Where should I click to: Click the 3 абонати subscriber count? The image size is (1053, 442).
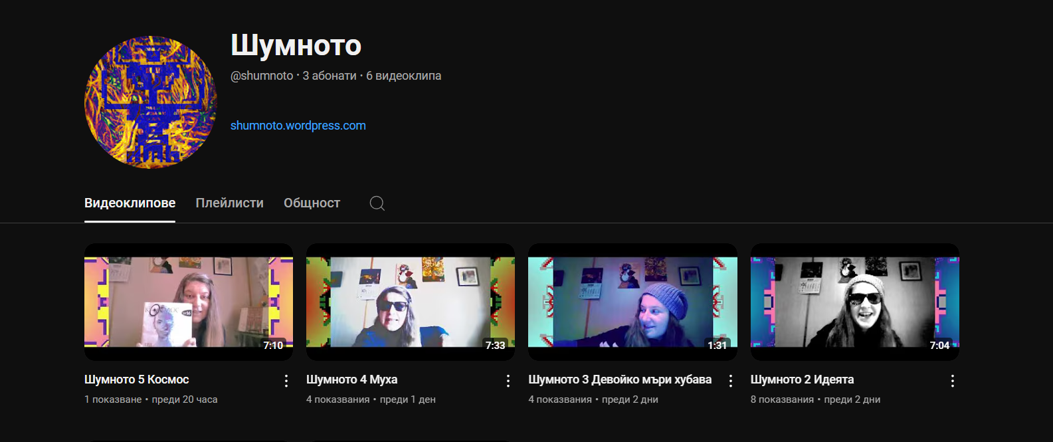[330, 76]
